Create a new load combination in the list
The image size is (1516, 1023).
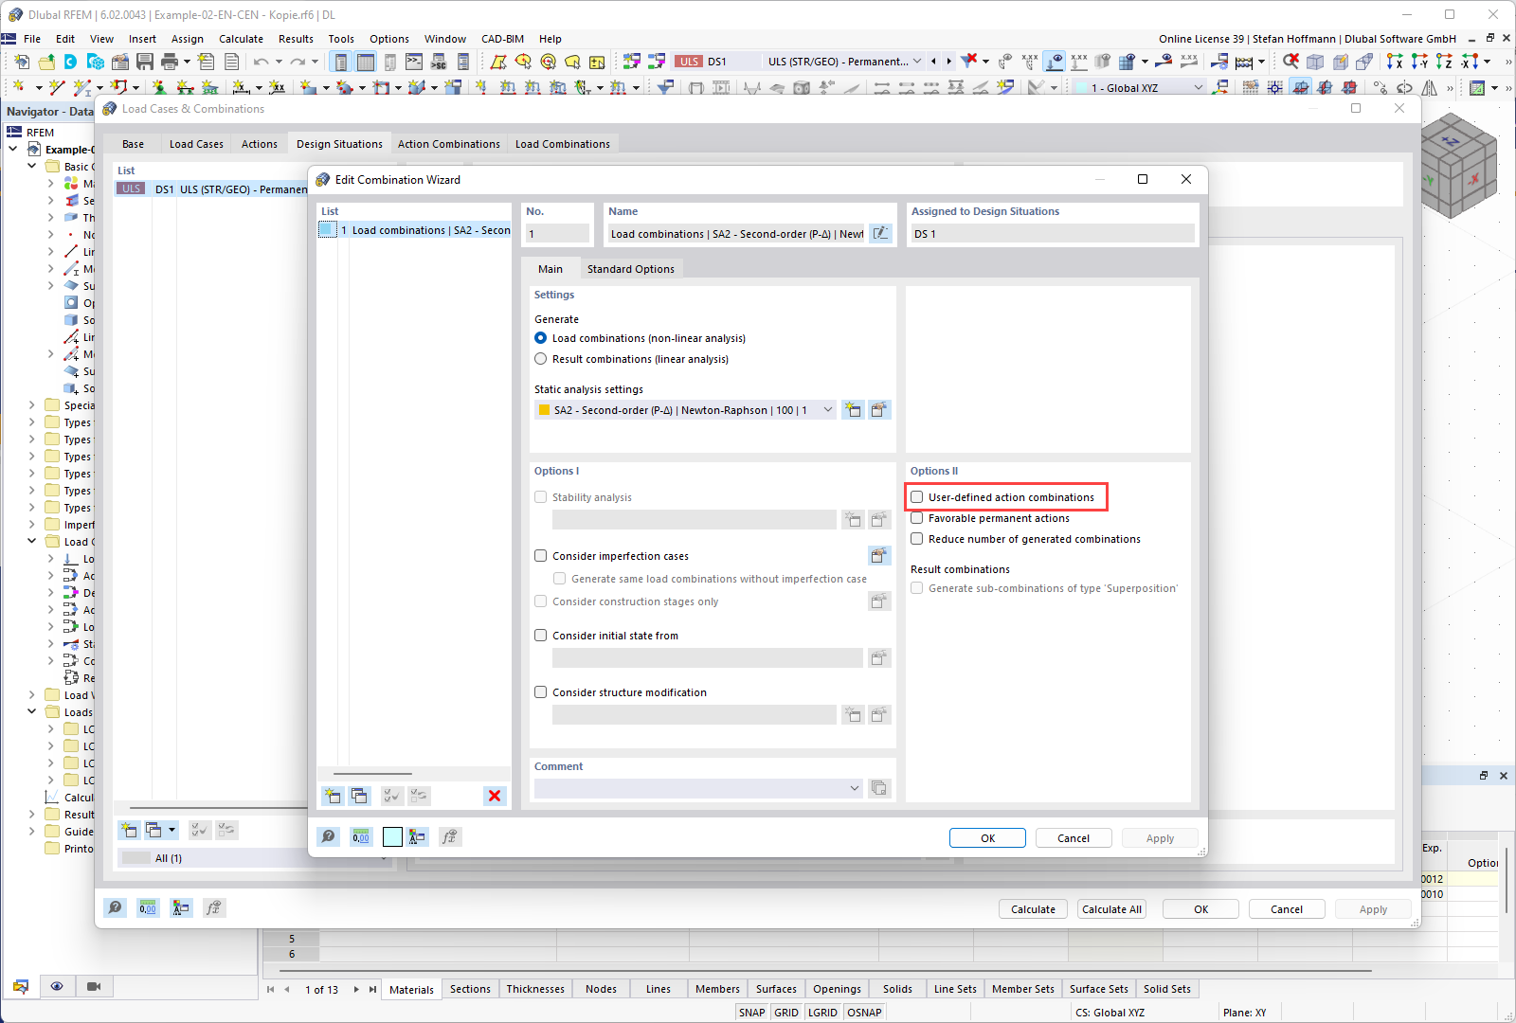point(333,796)
